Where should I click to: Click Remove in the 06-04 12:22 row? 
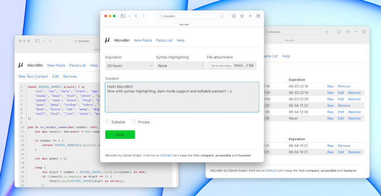344,105
